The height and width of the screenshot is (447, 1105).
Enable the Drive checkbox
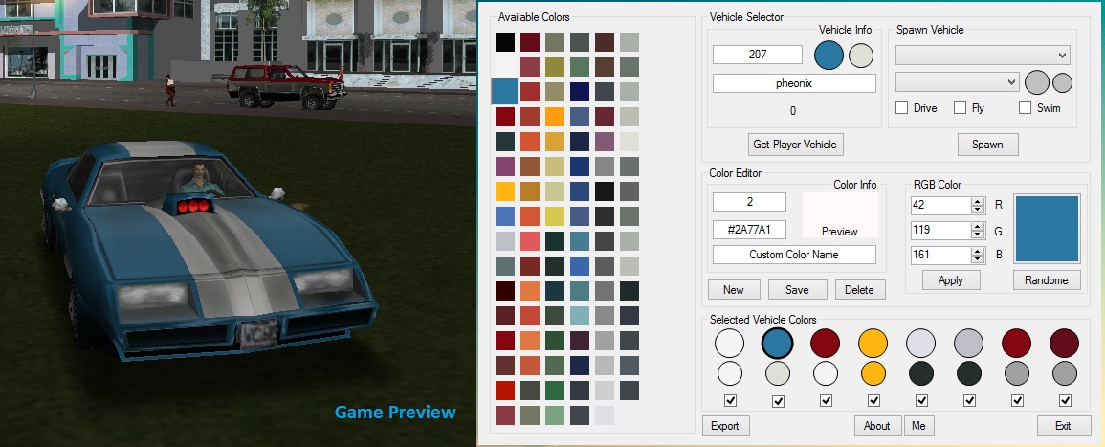(901, 108)
